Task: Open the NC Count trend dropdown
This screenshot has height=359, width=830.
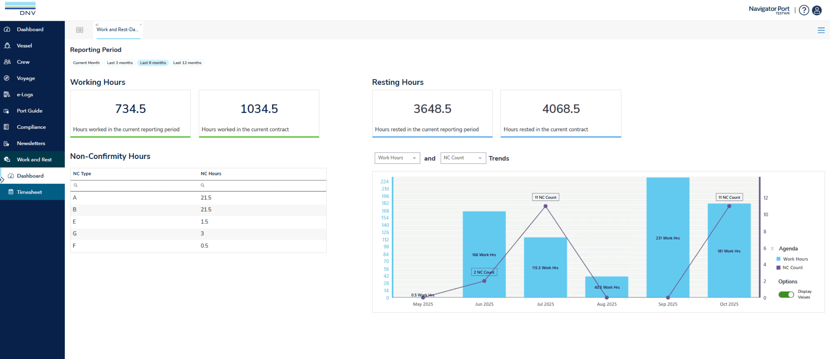Action: 463,158
